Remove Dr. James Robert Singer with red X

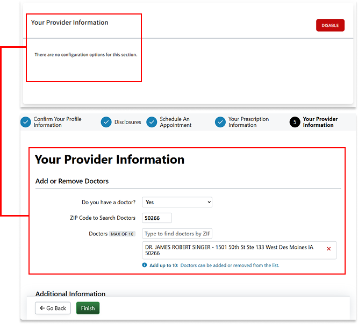pos(328,249)
